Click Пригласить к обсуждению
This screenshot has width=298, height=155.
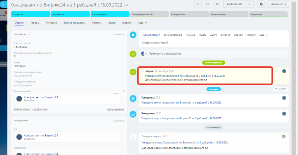coord(165,54)
